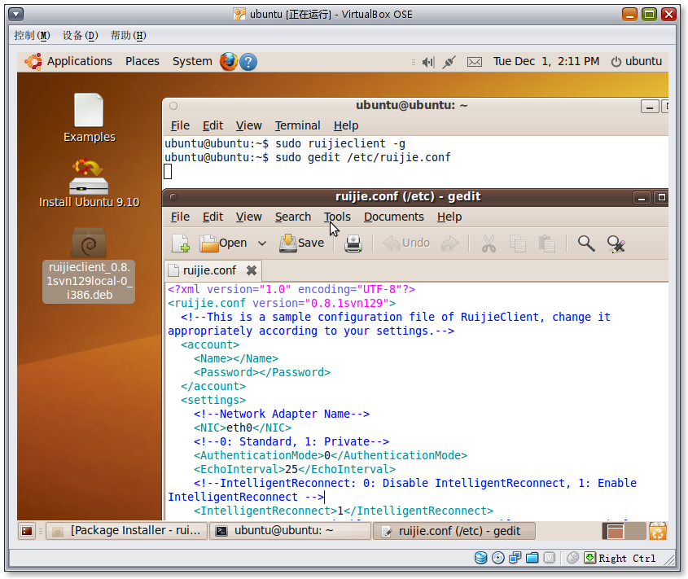Open the Trash icon on bottom panel
Image resolution: width=688 pixels, height=579 pixels.
(x=658, y=531)
